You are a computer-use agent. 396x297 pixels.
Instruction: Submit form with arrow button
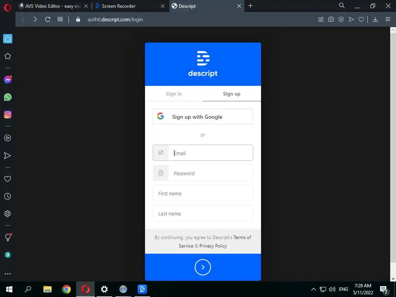click(203, 267)
